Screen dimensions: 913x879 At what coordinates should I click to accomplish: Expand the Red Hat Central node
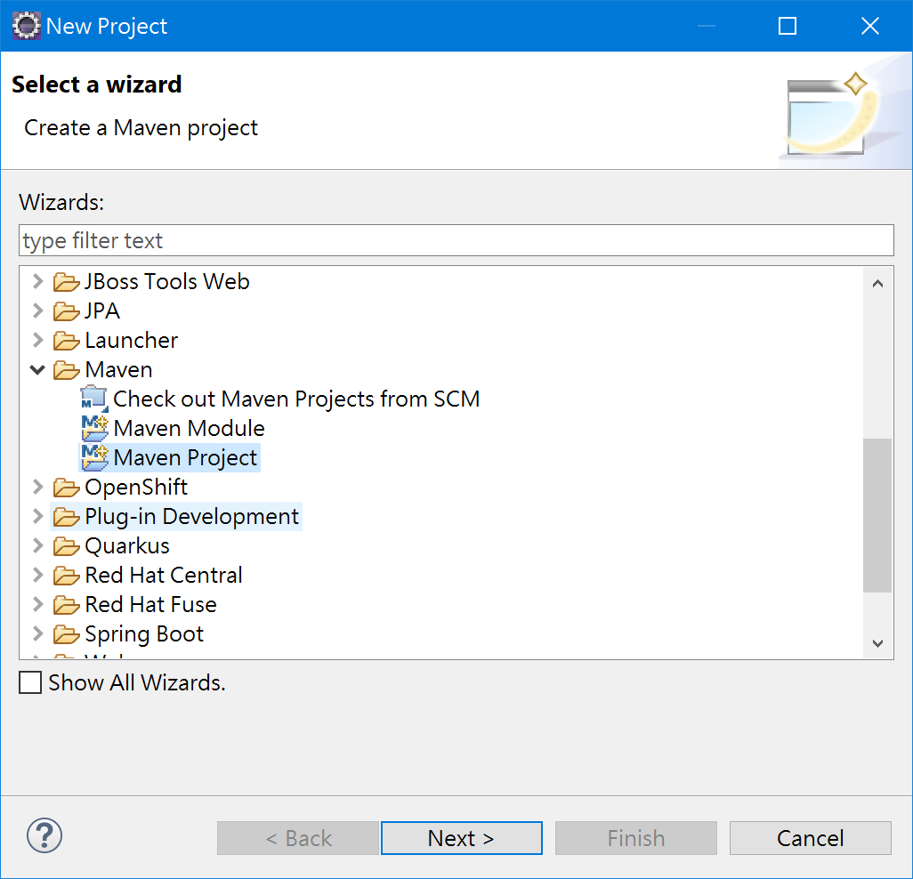pos(37,575)
